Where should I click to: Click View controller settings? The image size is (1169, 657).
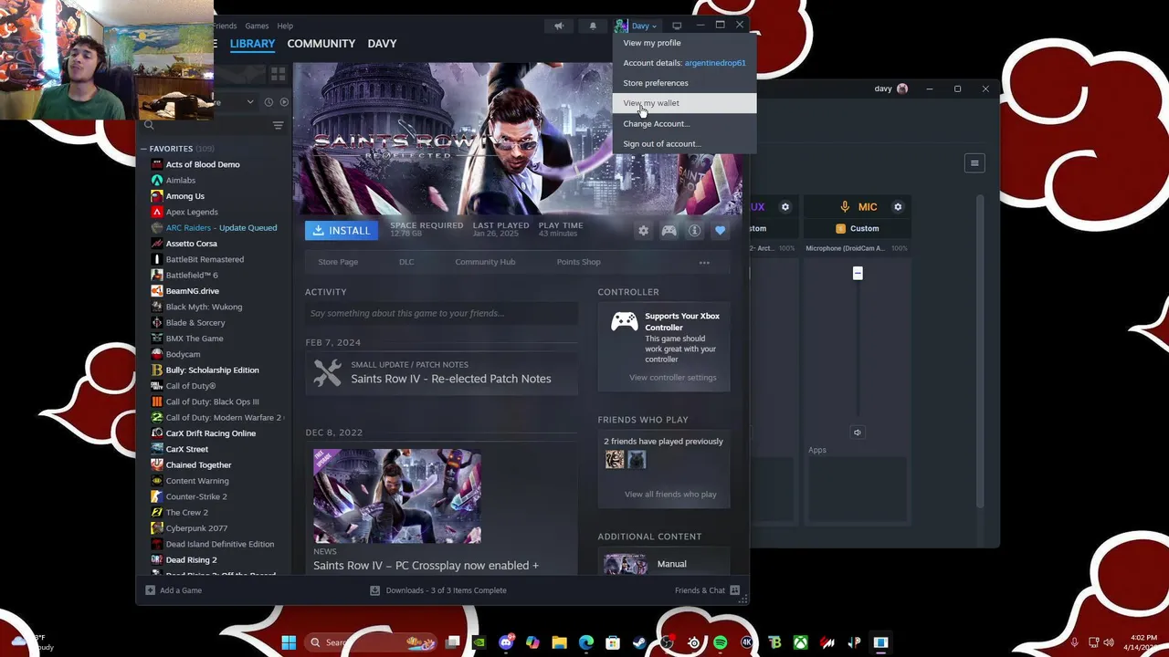pos(672,378)
